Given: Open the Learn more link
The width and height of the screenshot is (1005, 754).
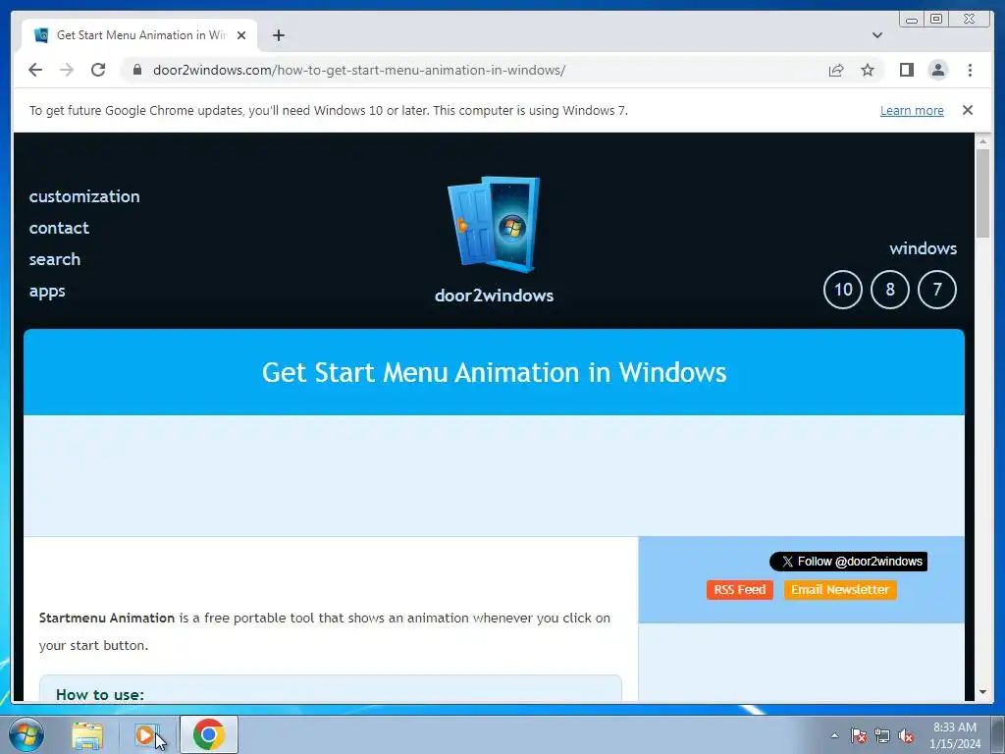Looking at the screenshot, I should click(912, 110).
